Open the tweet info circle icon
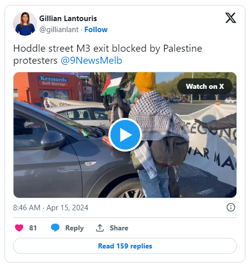This screenshot has height=266, width=252. click(x=231, y=207)
